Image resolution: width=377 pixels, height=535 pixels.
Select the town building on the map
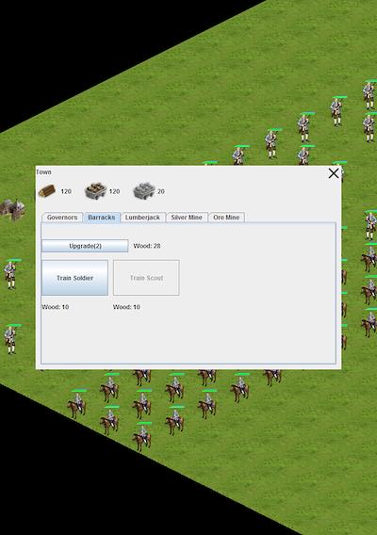pos(12,209)
